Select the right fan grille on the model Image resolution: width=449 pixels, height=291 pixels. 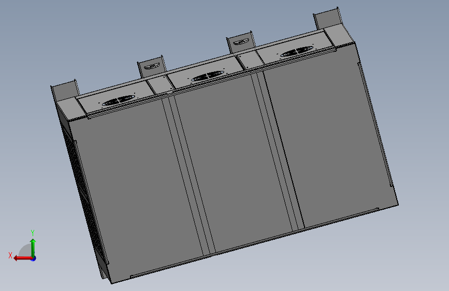[296, 52]
